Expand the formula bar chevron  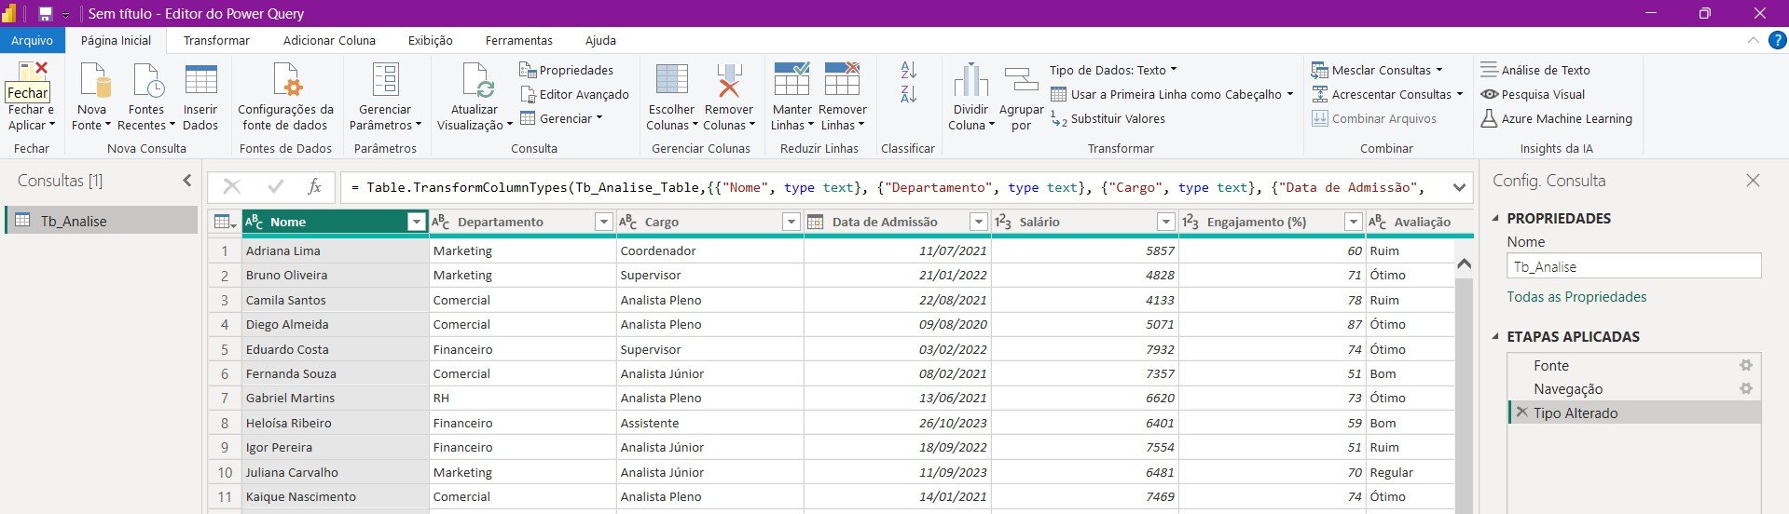click(x=1459, y=187)
